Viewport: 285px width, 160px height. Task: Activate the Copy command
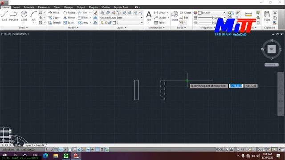(x=53, y=18)
